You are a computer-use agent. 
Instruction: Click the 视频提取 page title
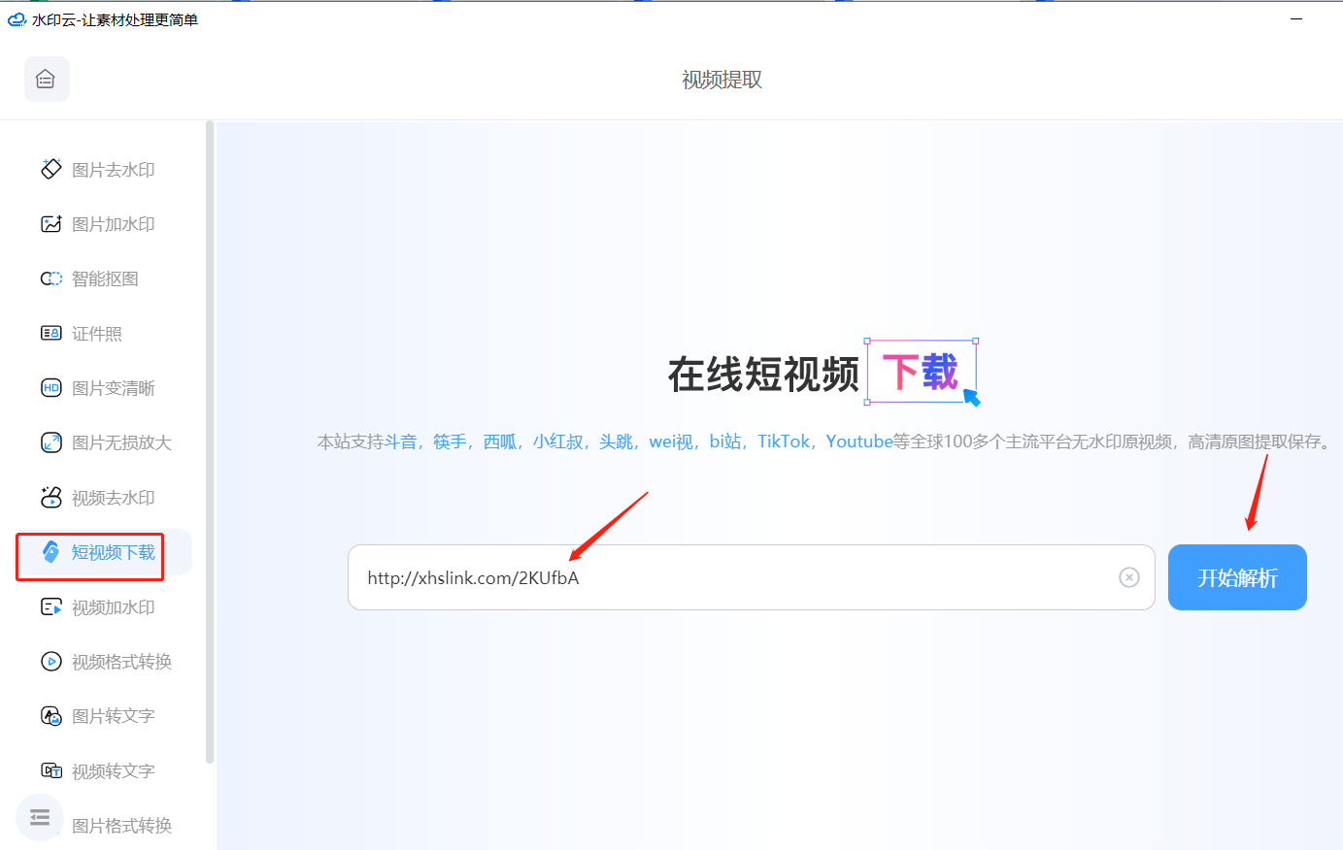722,80
